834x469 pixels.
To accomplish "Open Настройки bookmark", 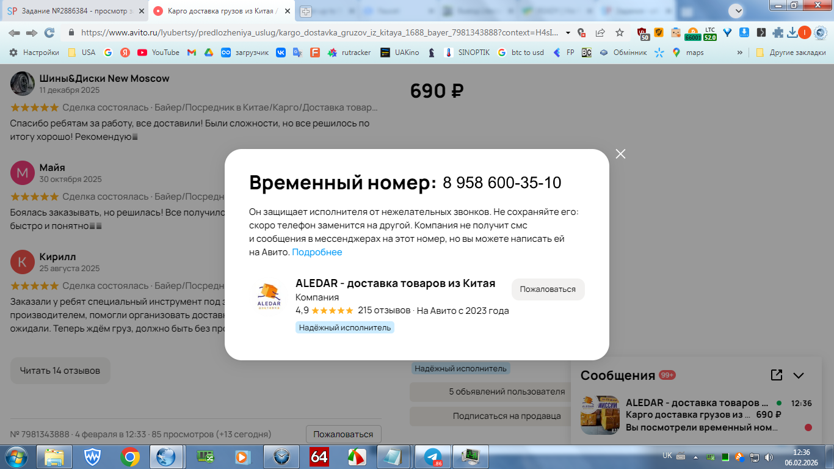I will (34, 53).
